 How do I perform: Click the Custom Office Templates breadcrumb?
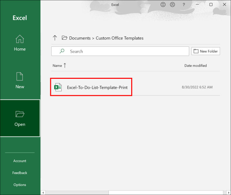point(120,38)
